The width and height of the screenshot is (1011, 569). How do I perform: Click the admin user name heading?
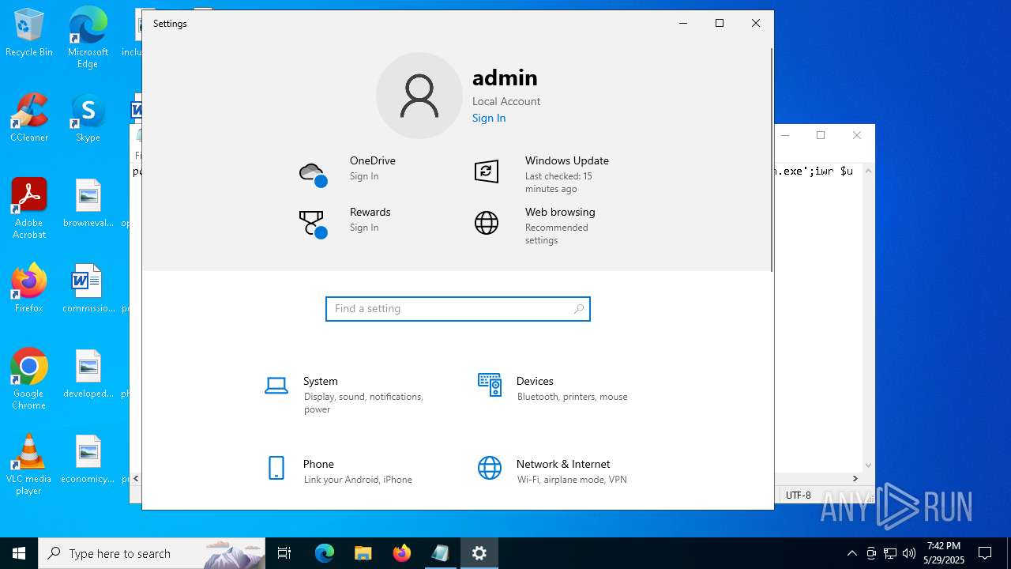(x=505, y=77)
